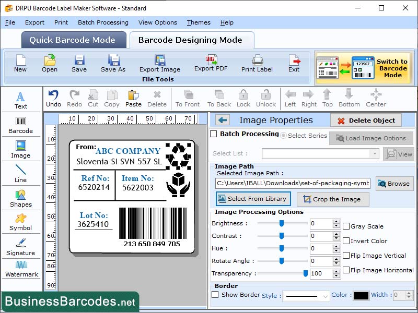Enable Gray Scale checkbox
Image resolution: width=418 pixels, height=313 pixels.
coord(346,226)
